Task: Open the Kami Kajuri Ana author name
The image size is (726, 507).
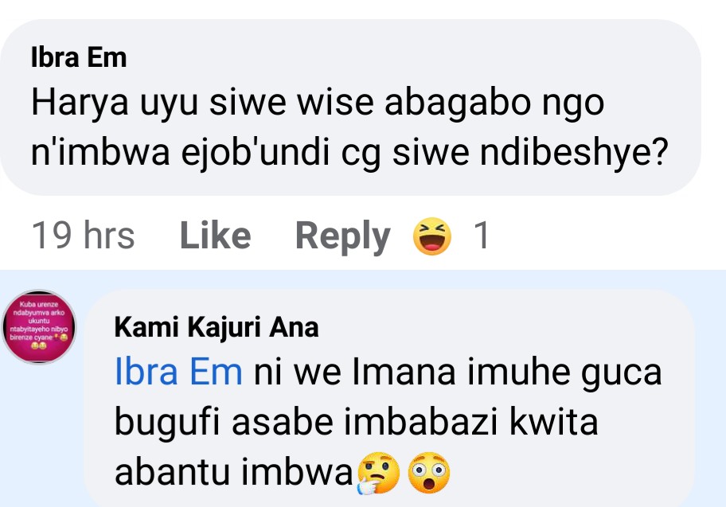Action: tap(217, 326)
